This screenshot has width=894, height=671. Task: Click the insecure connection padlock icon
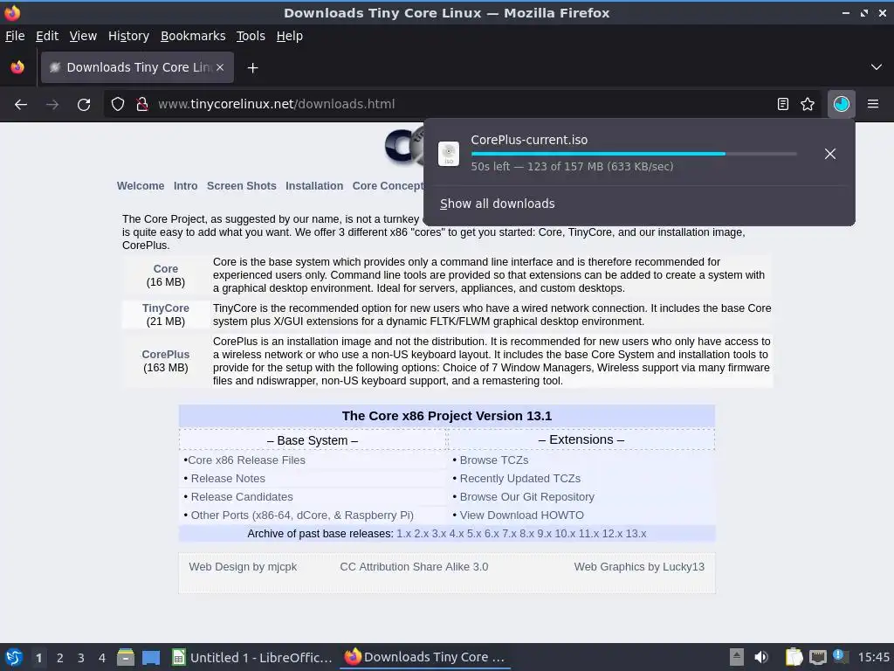pos(142,105)
